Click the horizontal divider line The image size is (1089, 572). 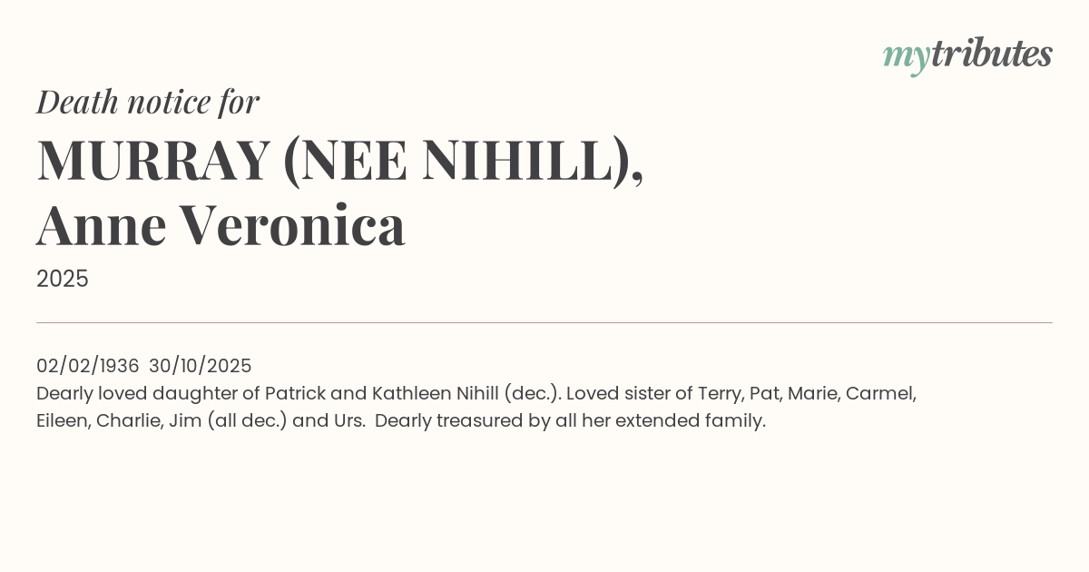[x=544, y=322]
